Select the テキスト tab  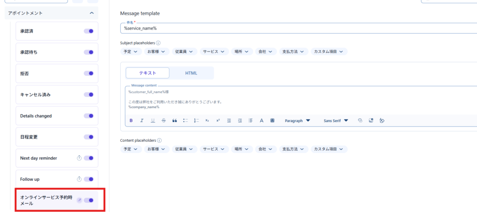pyautogui.click(x=148, y=73)
